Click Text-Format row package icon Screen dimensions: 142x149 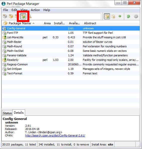point(4,73)
